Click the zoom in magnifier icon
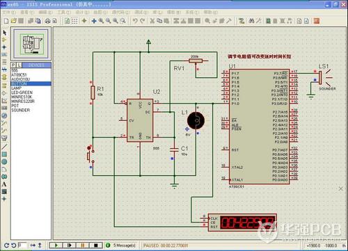 pyautogui.click(x=101, y=21)
